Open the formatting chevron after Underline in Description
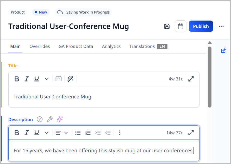Screen dimensions: 231x164 point(46,133)
